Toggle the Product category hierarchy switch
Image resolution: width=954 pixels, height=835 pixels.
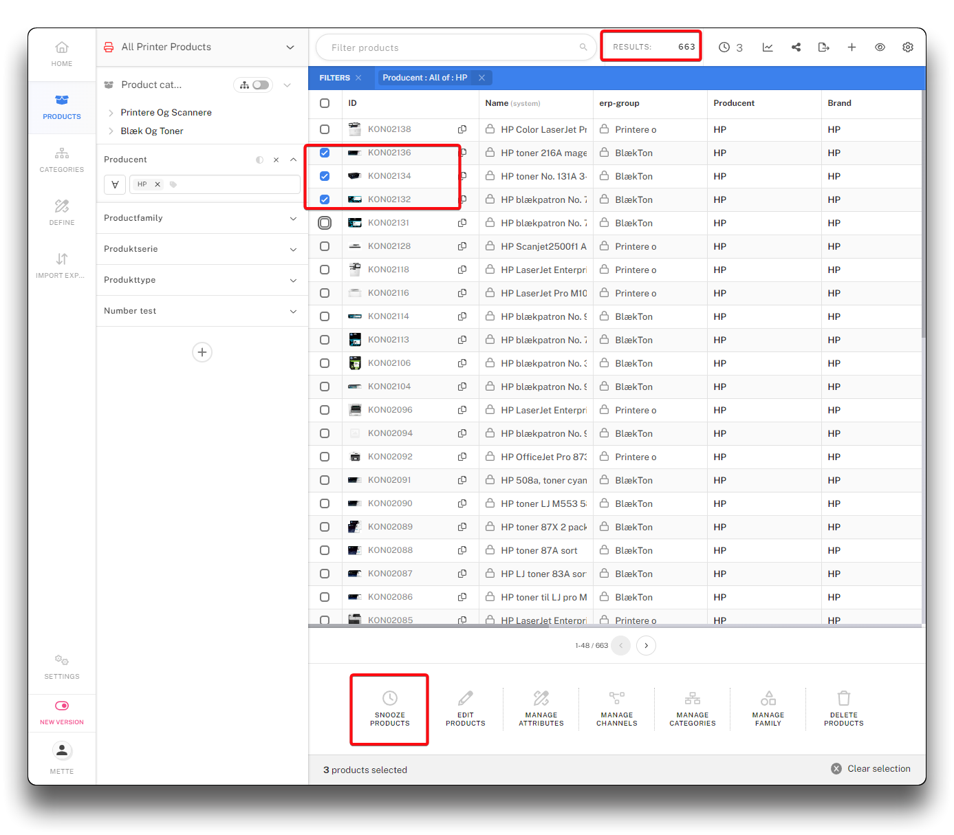(260, 85)
